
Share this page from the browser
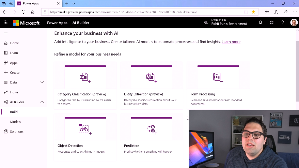285,12
